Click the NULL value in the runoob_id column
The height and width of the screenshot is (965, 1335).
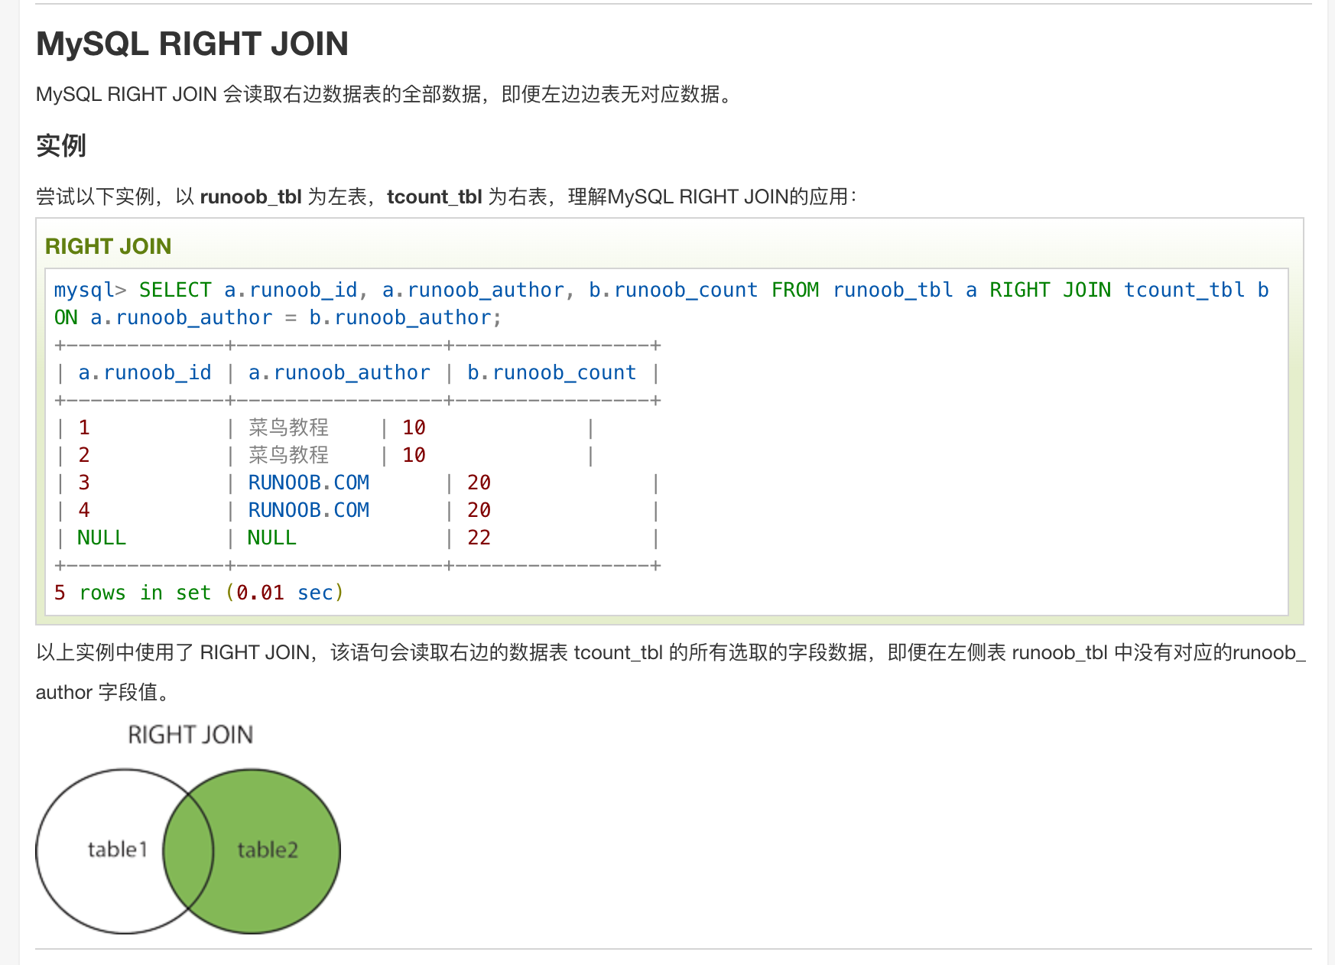point(102,538)
